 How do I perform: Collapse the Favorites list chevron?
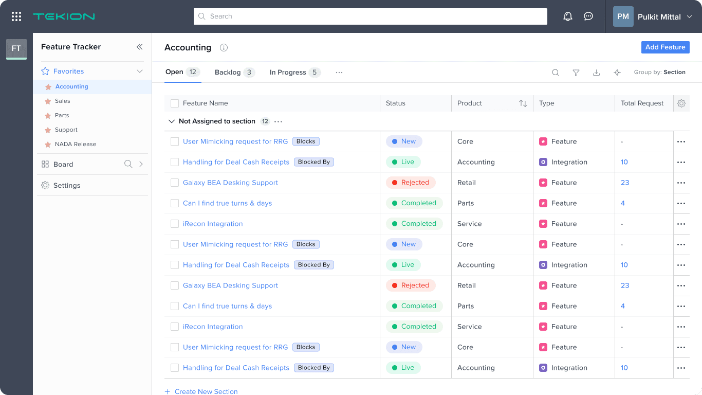140,71
